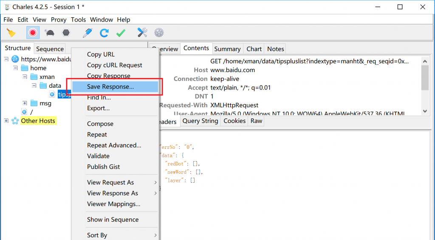Switch to the Summary tab
Image resolution: width=435 pixels, height=240 pixels.
tap(227, 49)
